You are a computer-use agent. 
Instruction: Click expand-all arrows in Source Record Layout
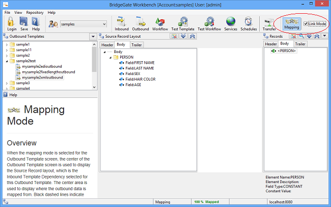tap(183, 36)
